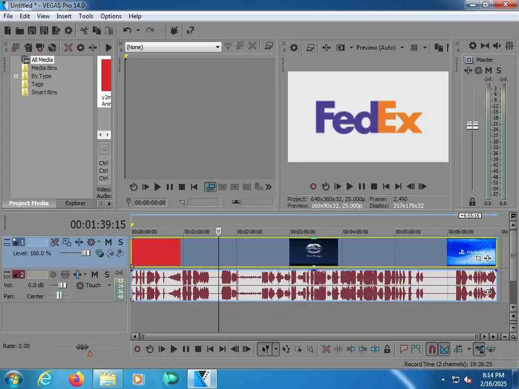
Task: Toggle snapping magnet on the timeline toolbar
Action: point(432,349)
